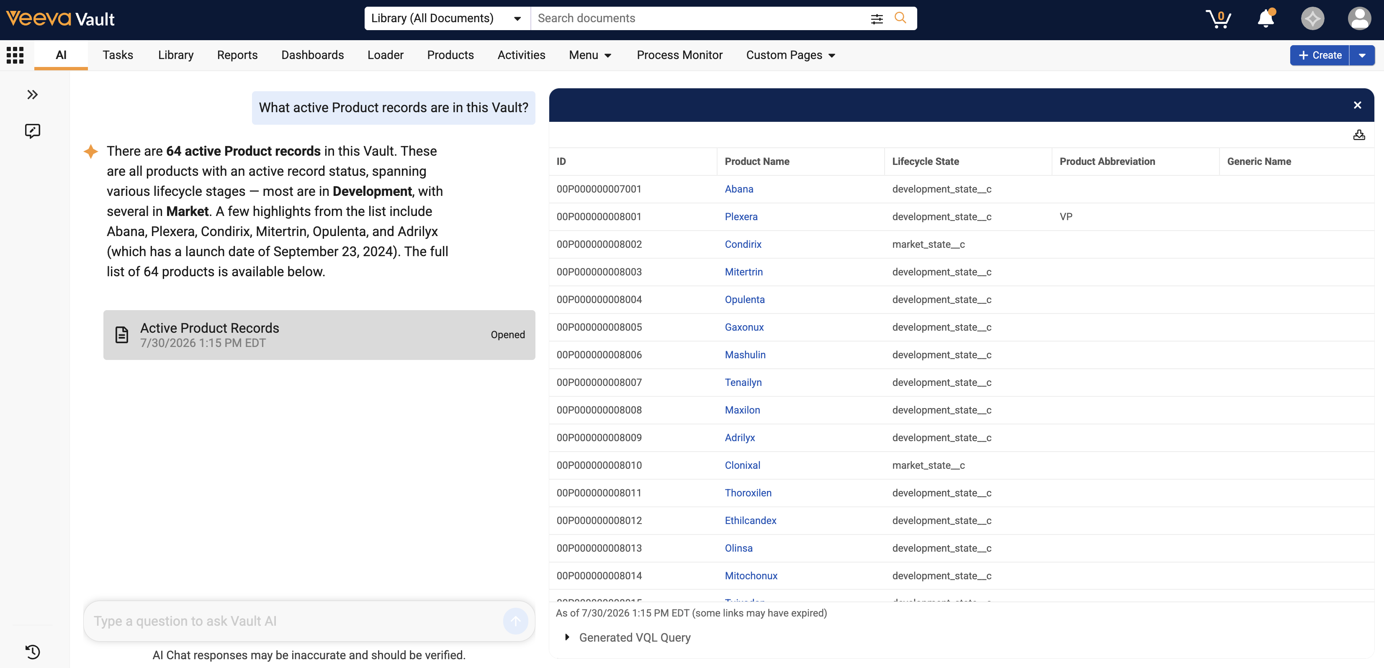Screen dimensions: 1384x668
Task: Open the Mitertrin product link
Action: pyautogui.click(x=743, y=272)
